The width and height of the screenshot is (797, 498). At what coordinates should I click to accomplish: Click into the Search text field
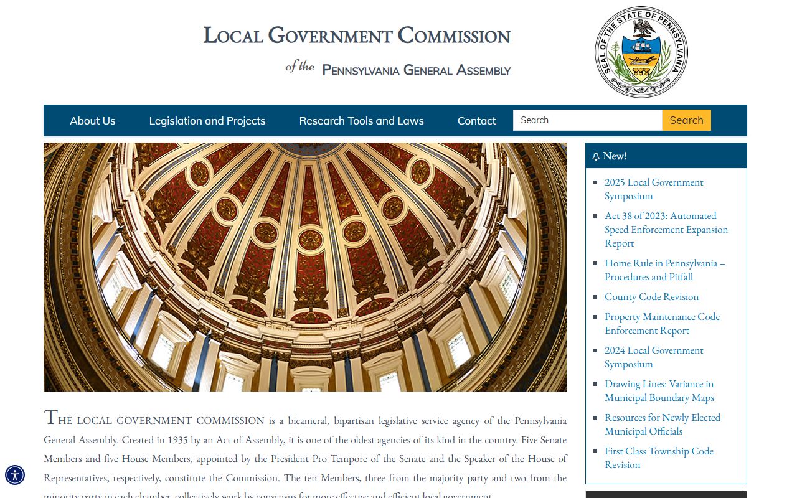[587, 120]
